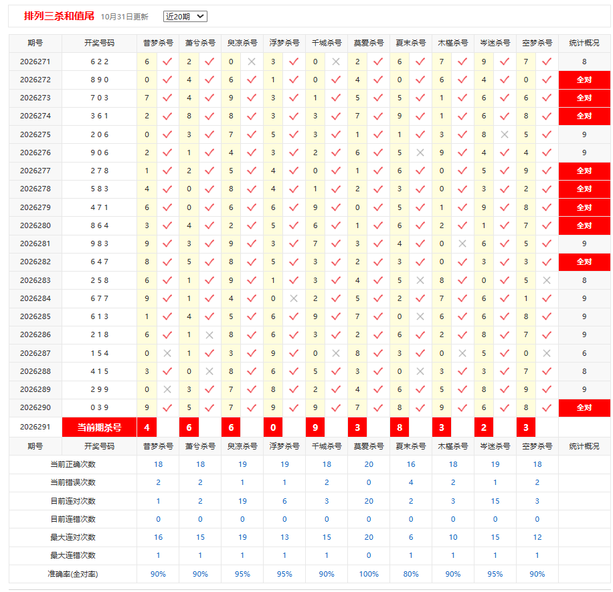613x592 pixels.
Task: Click 莫爱's current correct count 20
Action: 369,465
